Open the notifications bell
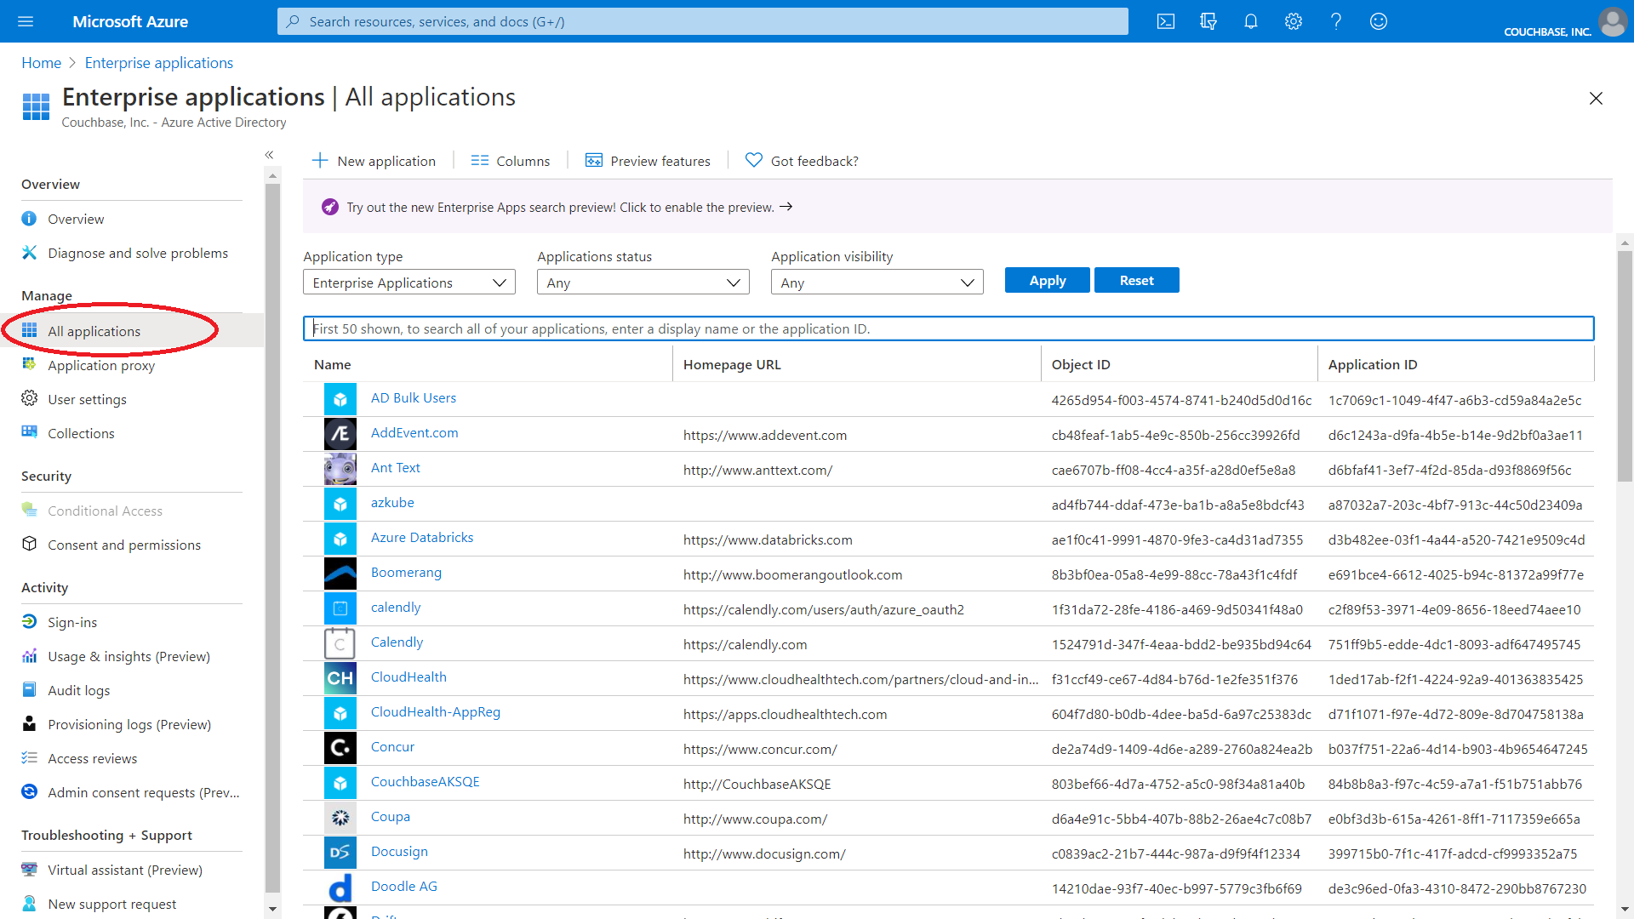 pos(1250,21)
